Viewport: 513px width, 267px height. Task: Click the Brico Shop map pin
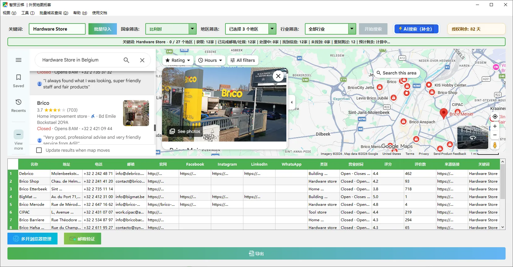coord(432,92)
